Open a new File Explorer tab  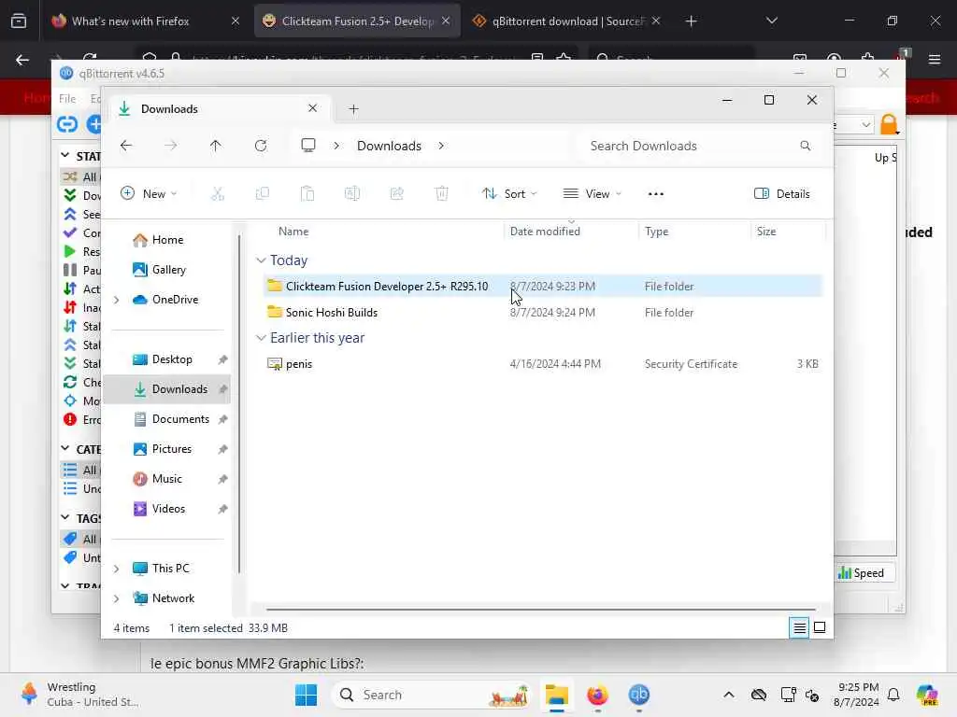pyautogui.click(x=353, y=109)
